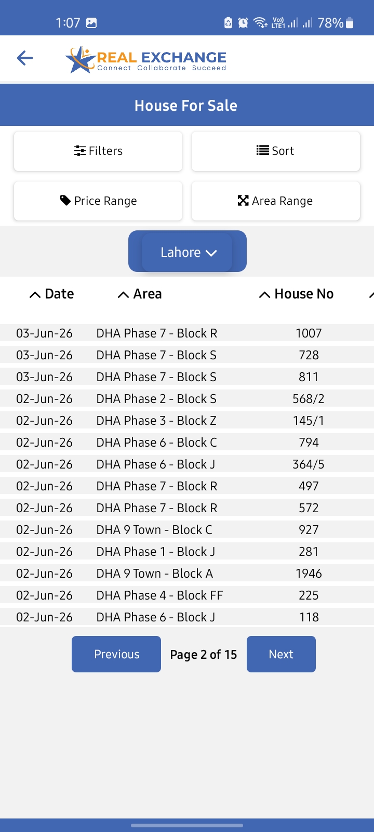The width and height of the screenshot is (374, 832).
Task: Tap the back arrow icon
Action: click(25, 58)
